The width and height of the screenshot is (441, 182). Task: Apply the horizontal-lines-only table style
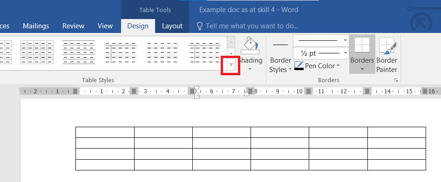(79, 52)
